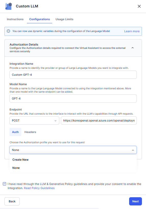Go Back to the previous step
The image size is (146, 209).
pos(12,201)
